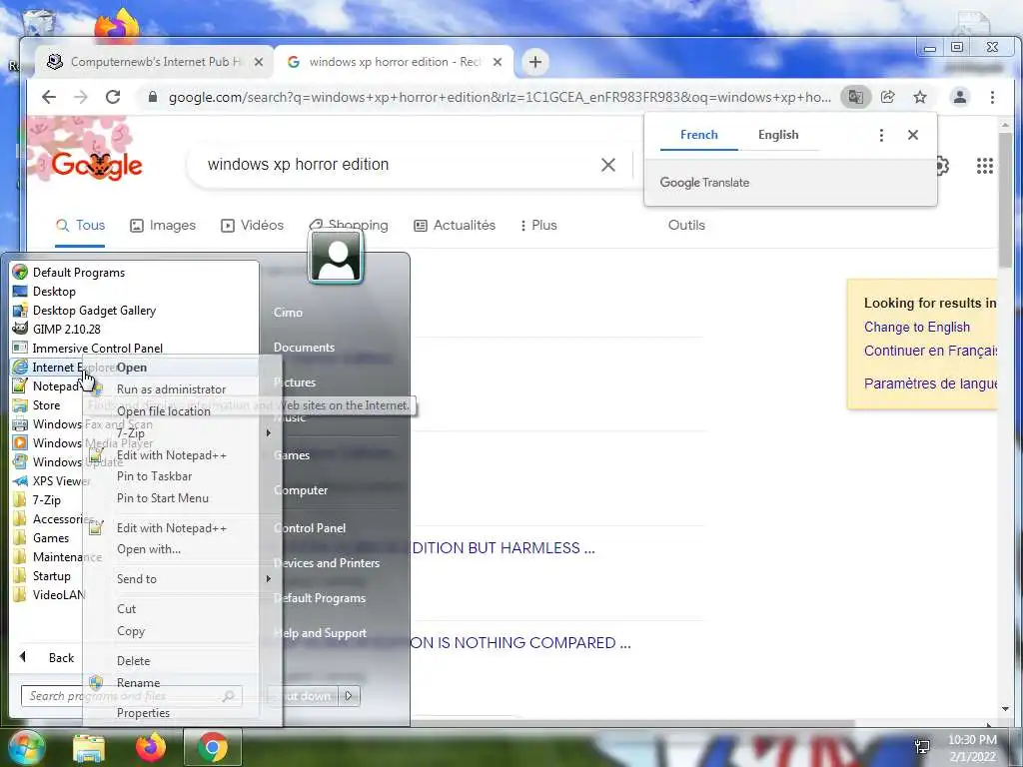The height and width of the screenshot is (767, 1023).
Task: Switch to the Actualités search tab
Action: 455,225
